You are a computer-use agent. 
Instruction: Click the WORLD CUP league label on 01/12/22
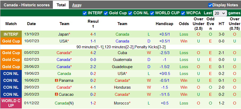click(x=11, y=103)
